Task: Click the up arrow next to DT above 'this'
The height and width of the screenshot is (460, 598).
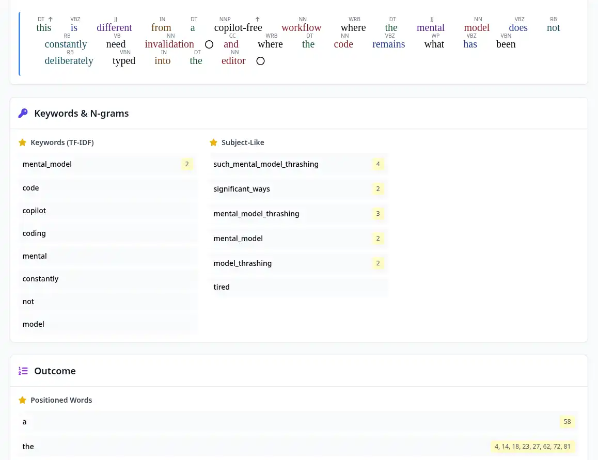Action: pos(50,20)
